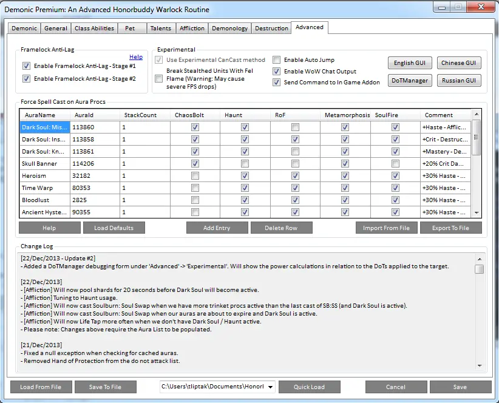The height and width of the screenshot is (403, 499).
Task: Disable Framelock Anti-Lag Stage #1
Action: point(26,66)
